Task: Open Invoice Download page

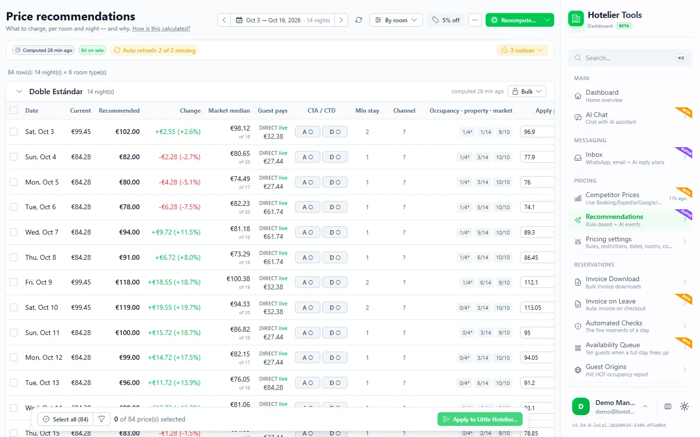Action: [x=630, y=282]
